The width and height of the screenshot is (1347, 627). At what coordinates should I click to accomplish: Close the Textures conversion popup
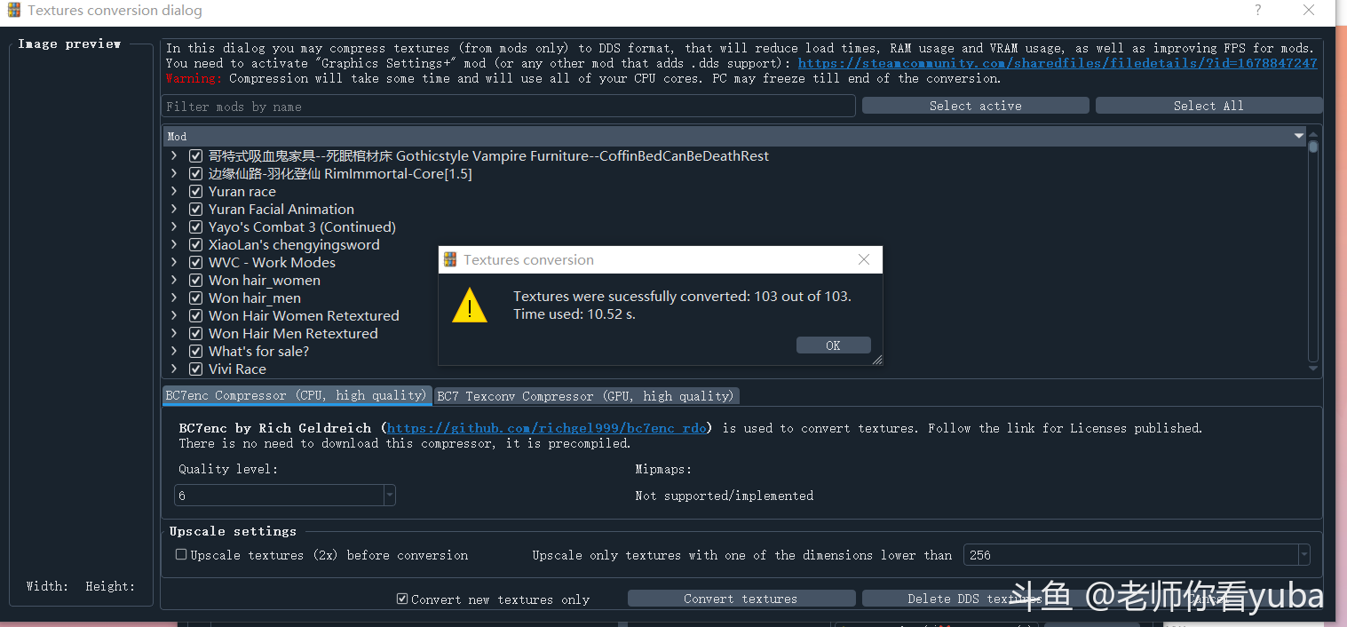point(864,259)
